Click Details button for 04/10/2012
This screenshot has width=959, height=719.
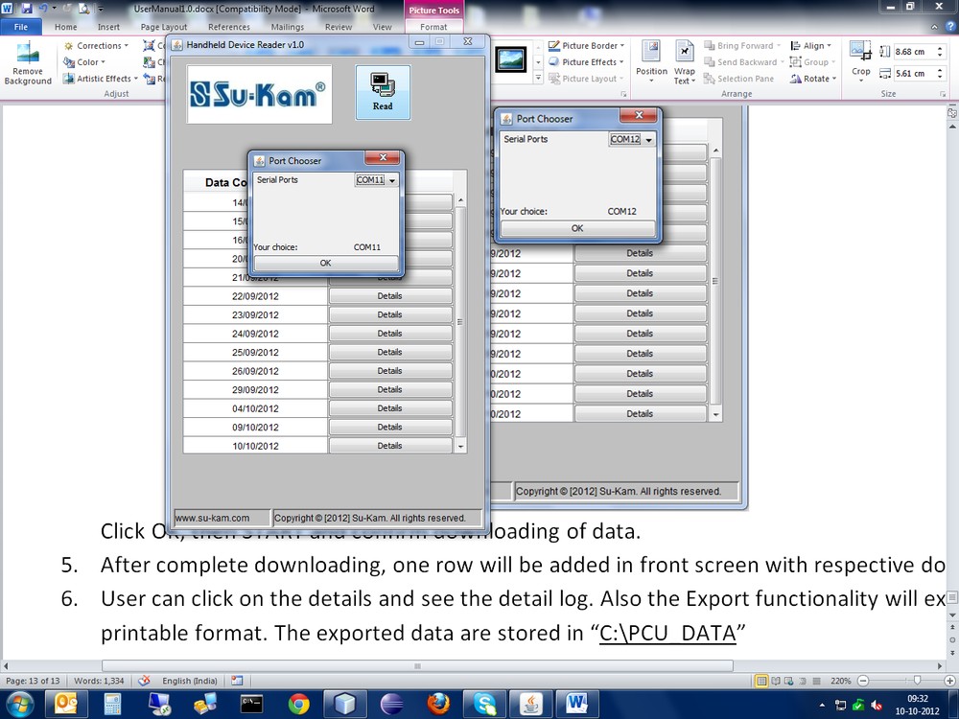pyautogui.click(x=389, y=408)
